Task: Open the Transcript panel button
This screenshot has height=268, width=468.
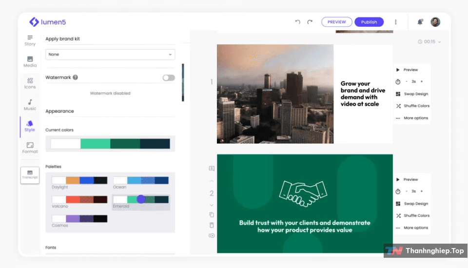Action: pos(30,175)
